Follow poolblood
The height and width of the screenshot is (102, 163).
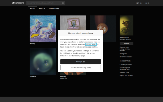127,44
